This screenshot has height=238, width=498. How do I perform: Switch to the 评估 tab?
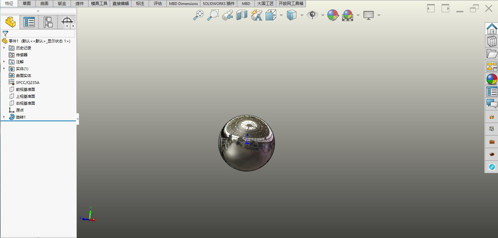158,3
